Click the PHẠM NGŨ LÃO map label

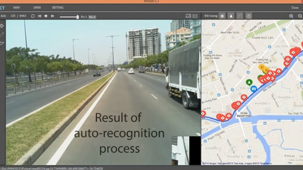pyautogui.click(x=262, y=38)
